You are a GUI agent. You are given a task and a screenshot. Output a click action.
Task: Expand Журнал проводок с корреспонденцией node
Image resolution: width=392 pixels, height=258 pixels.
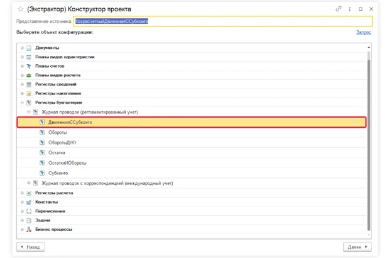[28, 184]
